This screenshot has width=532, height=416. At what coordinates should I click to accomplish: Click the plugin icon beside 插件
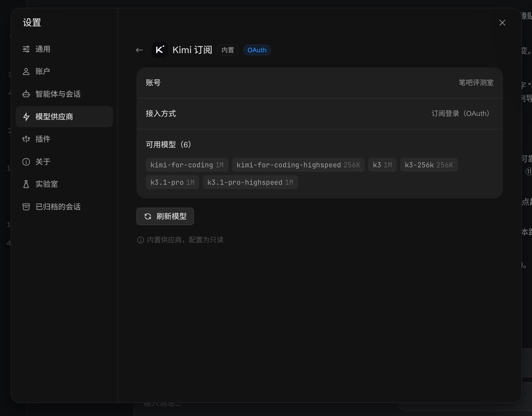click(26, 139)
